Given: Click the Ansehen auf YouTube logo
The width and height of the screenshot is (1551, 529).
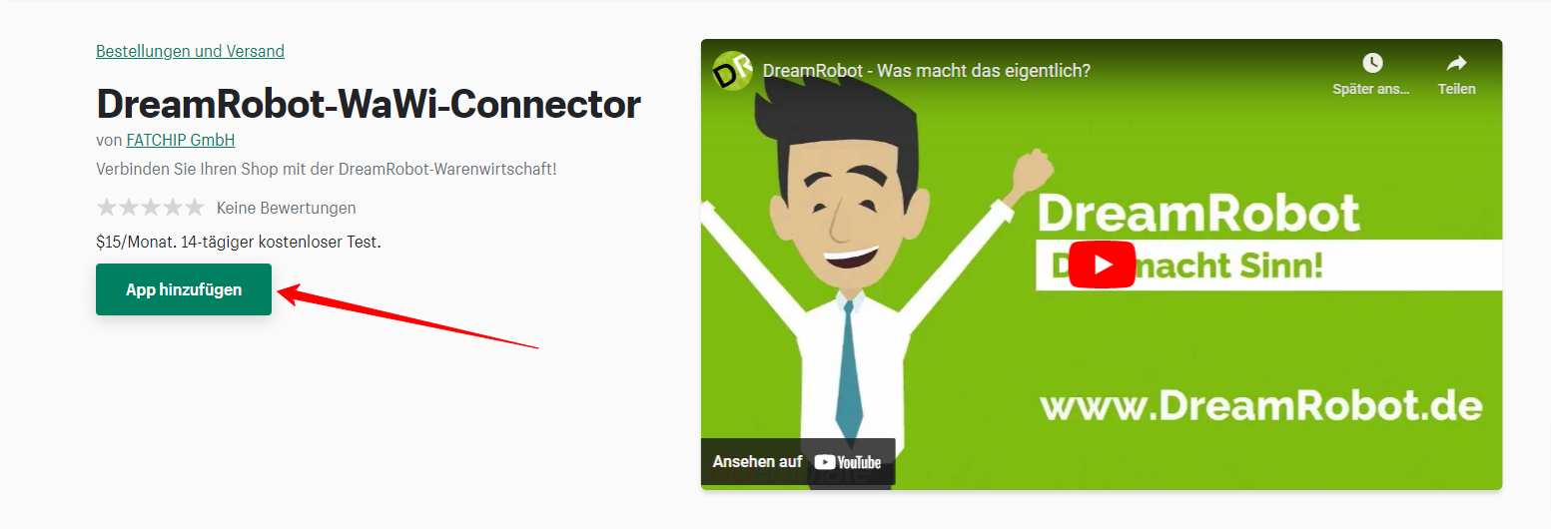Looking at the screenshot, I should (848, 462).
